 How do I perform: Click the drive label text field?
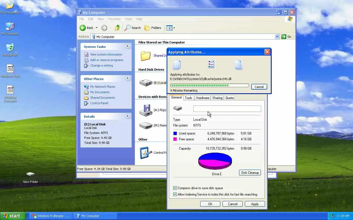[x=227, y=109]
